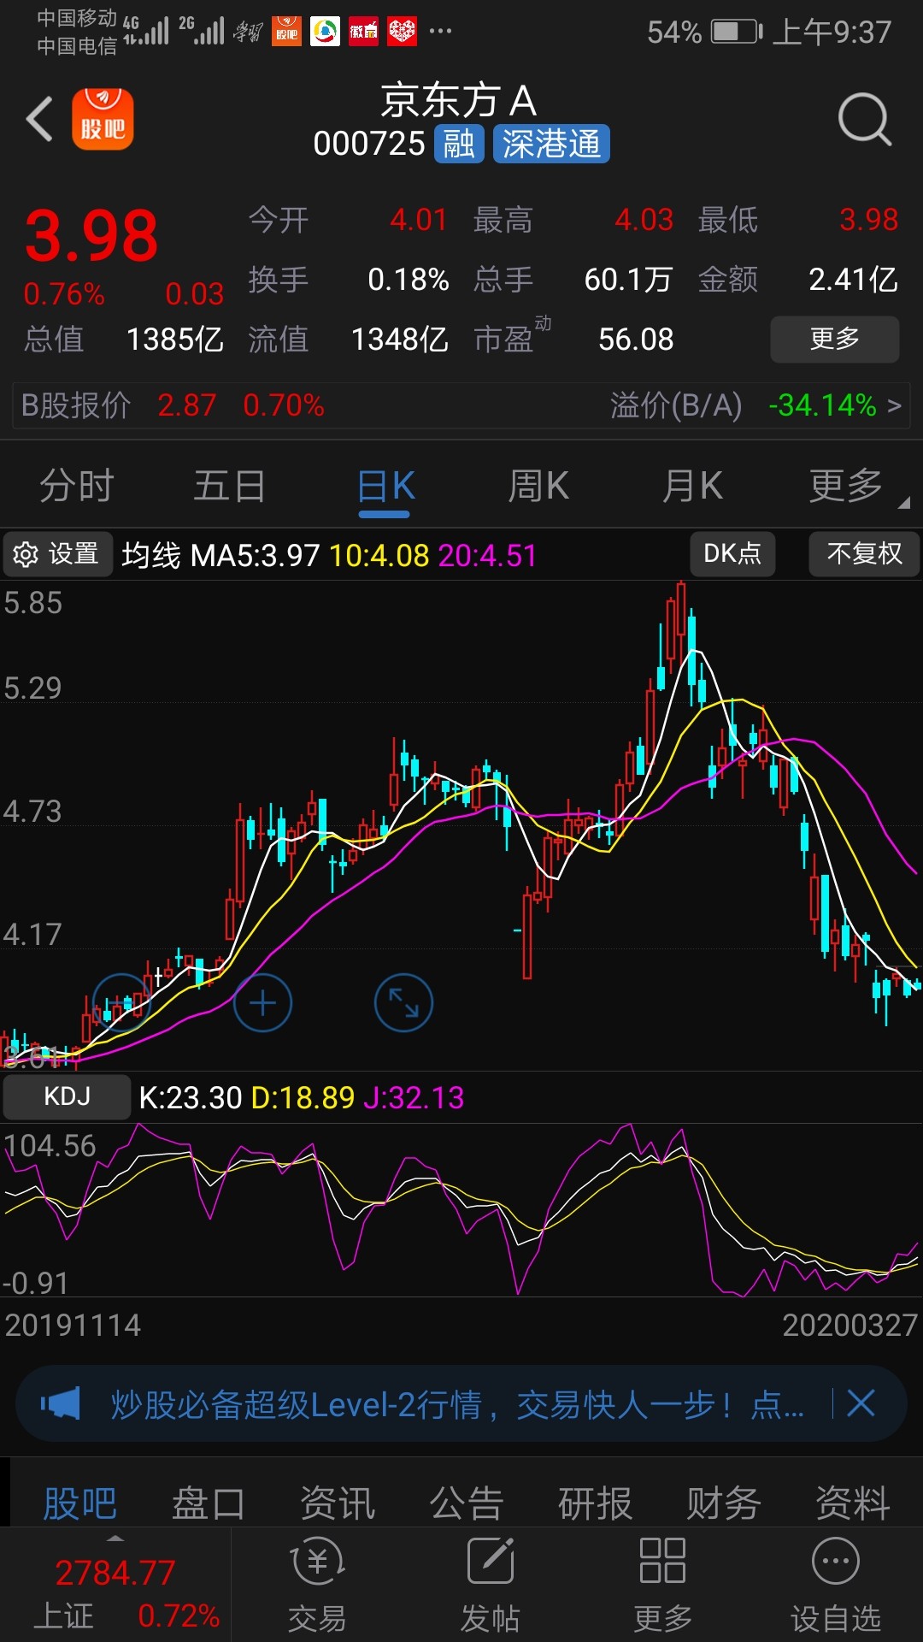Viewport: 923px width, 1642px height.
Task: Tap the fullscreen expand arrows circle
Action: [x=403, y=1002]
